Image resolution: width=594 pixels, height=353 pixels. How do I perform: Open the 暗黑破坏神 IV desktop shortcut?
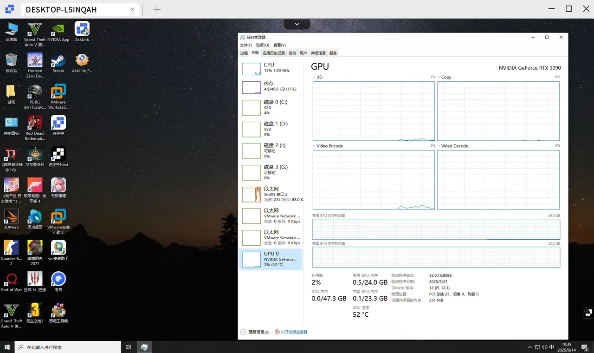click(11, 159)
